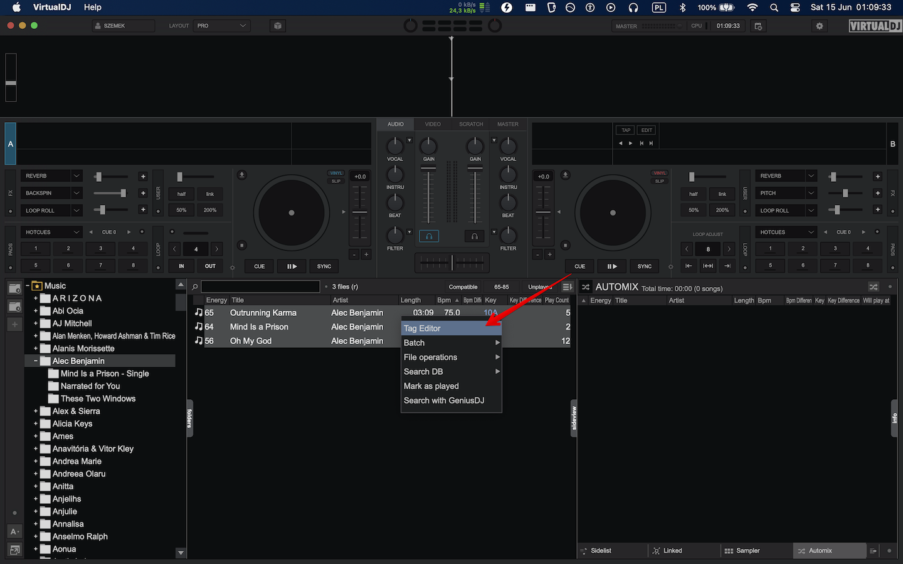
Task: Click the loop-out adjust icon on deck B
Action: 727,266
